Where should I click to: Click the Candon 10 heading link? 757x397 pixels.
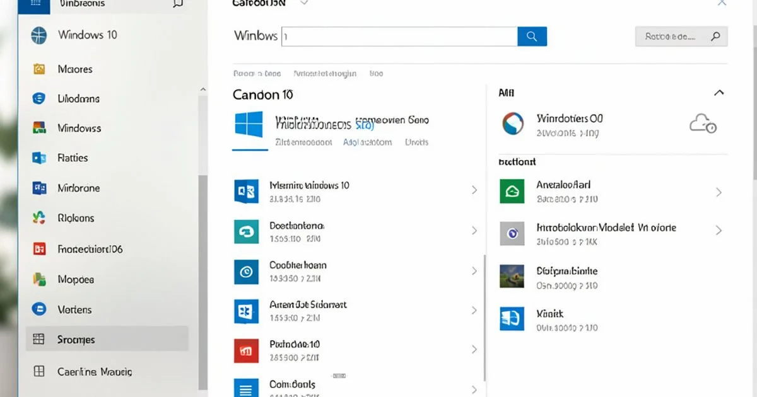pos(262,95)
